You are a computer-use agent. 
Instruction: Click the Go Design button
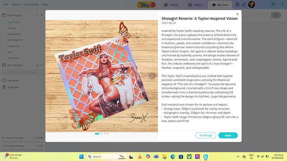pos(206,135)
